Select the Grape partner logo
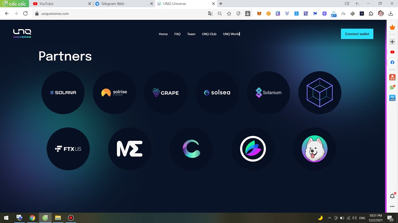 [166, 93]
